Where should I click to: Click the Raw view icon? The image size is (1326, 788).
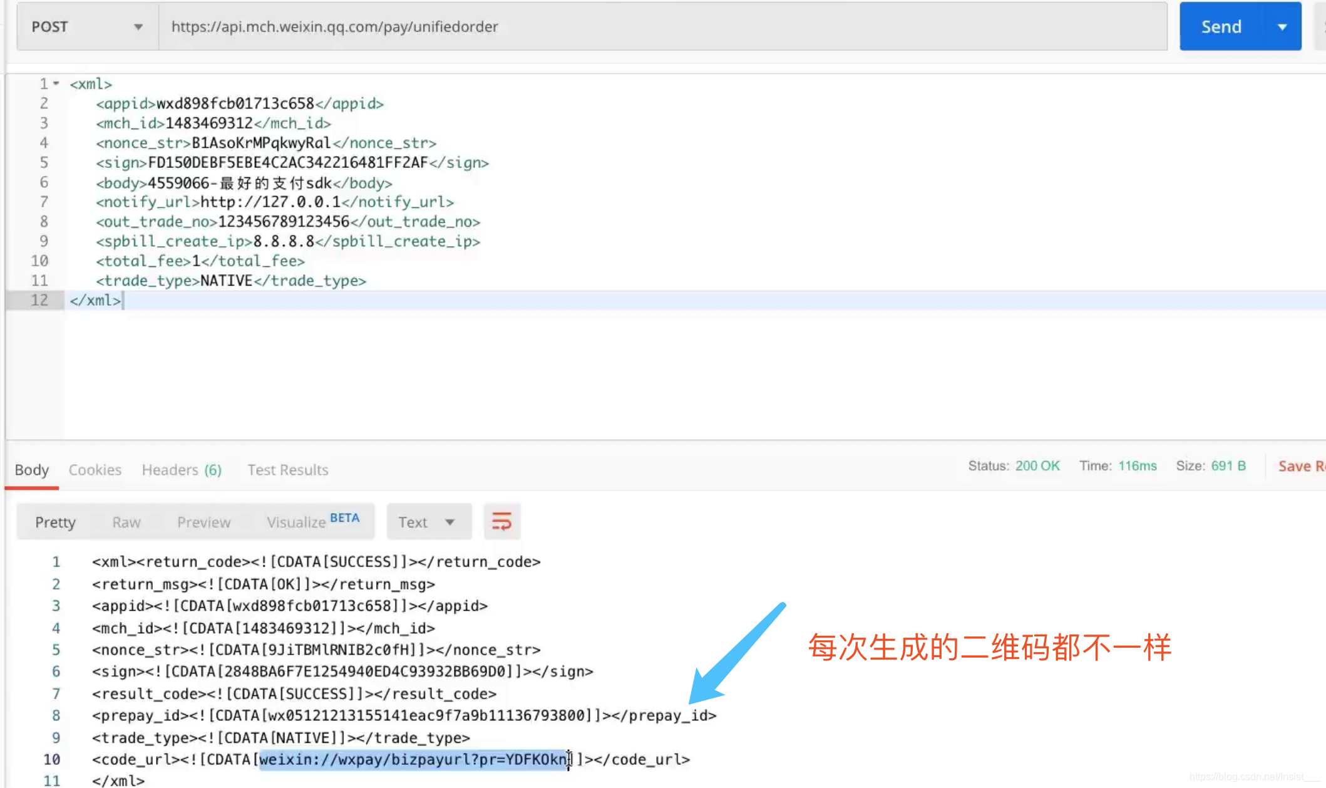126,522
